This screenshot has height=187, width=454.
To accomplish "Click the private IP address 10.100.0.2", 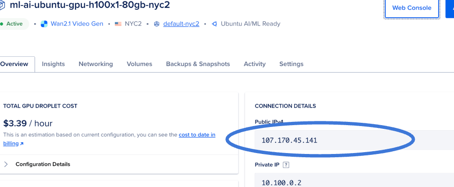I will pyautogui.click(x=282, y=183).
